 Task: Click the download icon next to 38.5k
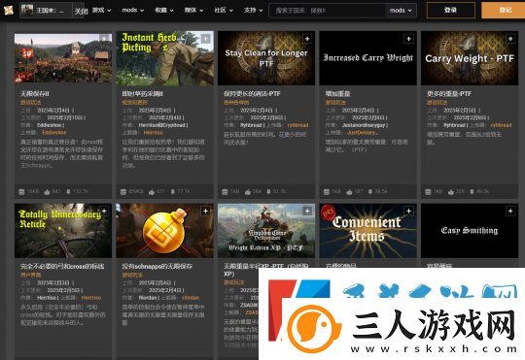[370, 192]
